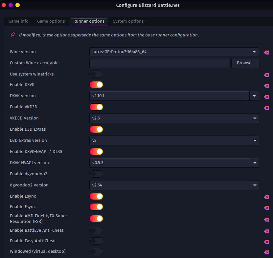Select the Runner options tab

click(89, 21)
